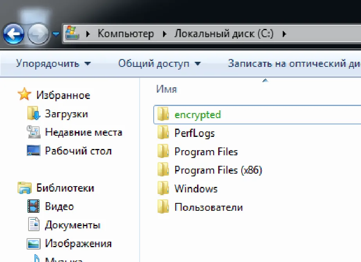The width and height of the screenshot is (361, 262).
Task: Open Недавние места in favorites
Action: pyautogui.click(x=84, y=133)
